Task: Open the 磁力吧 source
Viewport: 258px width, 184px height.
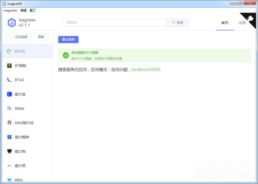Action: (x=10, y=166)
